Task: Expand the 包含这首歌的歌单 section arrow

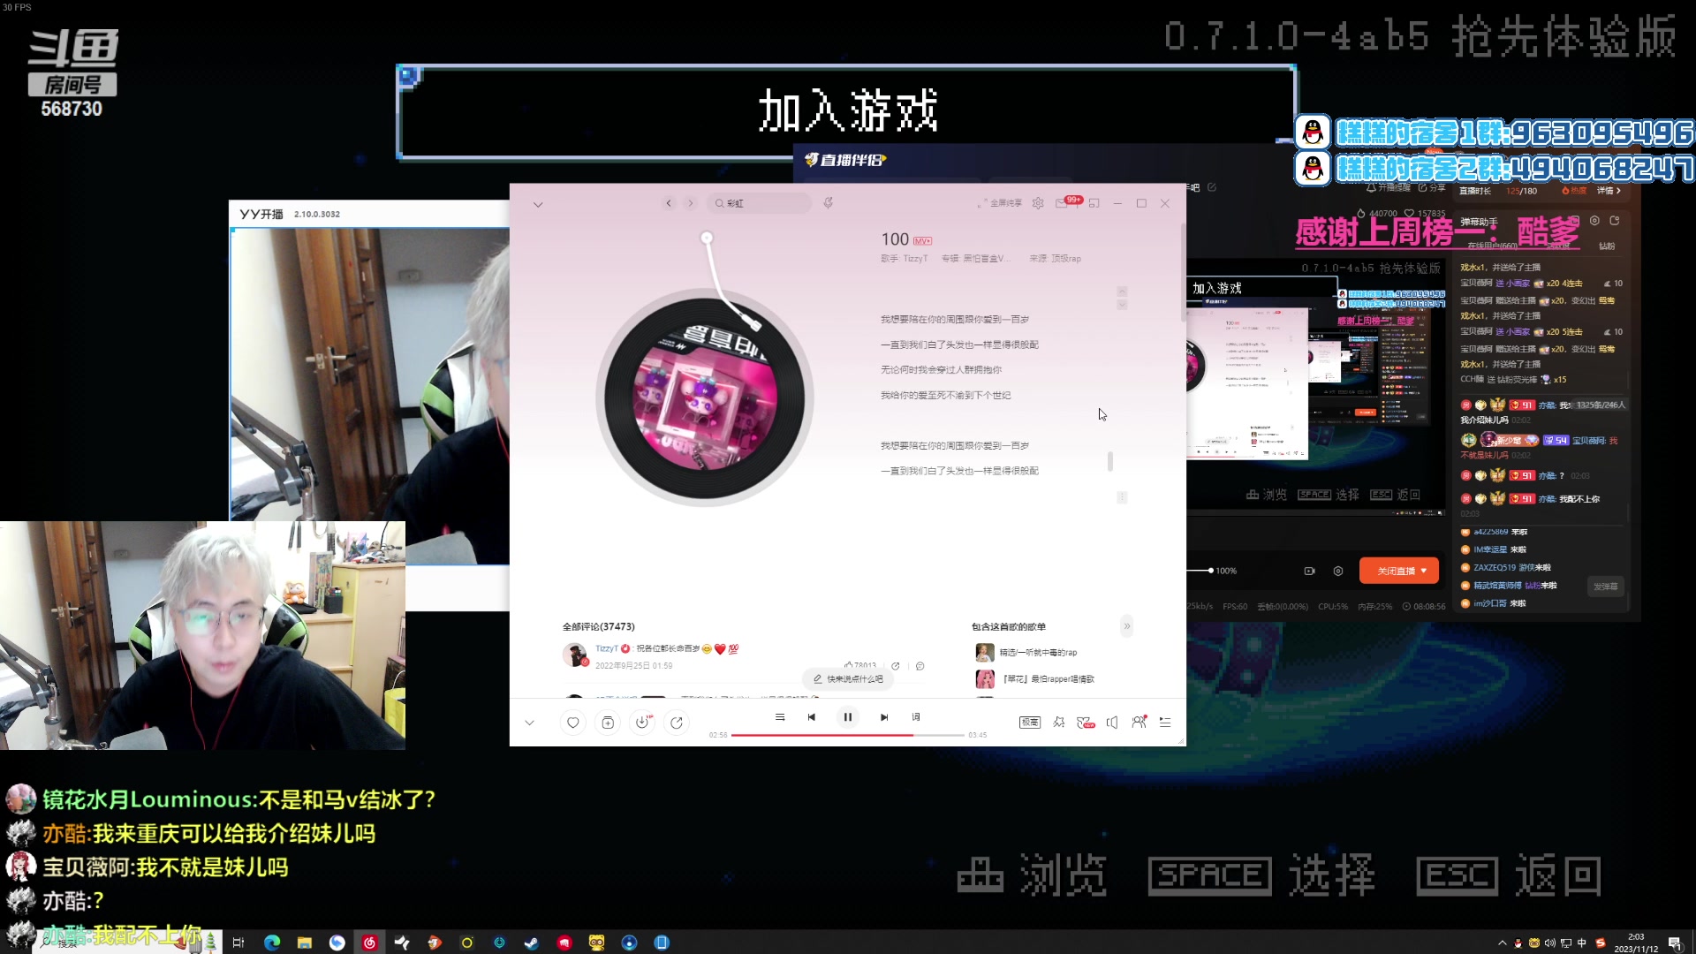Action: tap(1126, 626)
